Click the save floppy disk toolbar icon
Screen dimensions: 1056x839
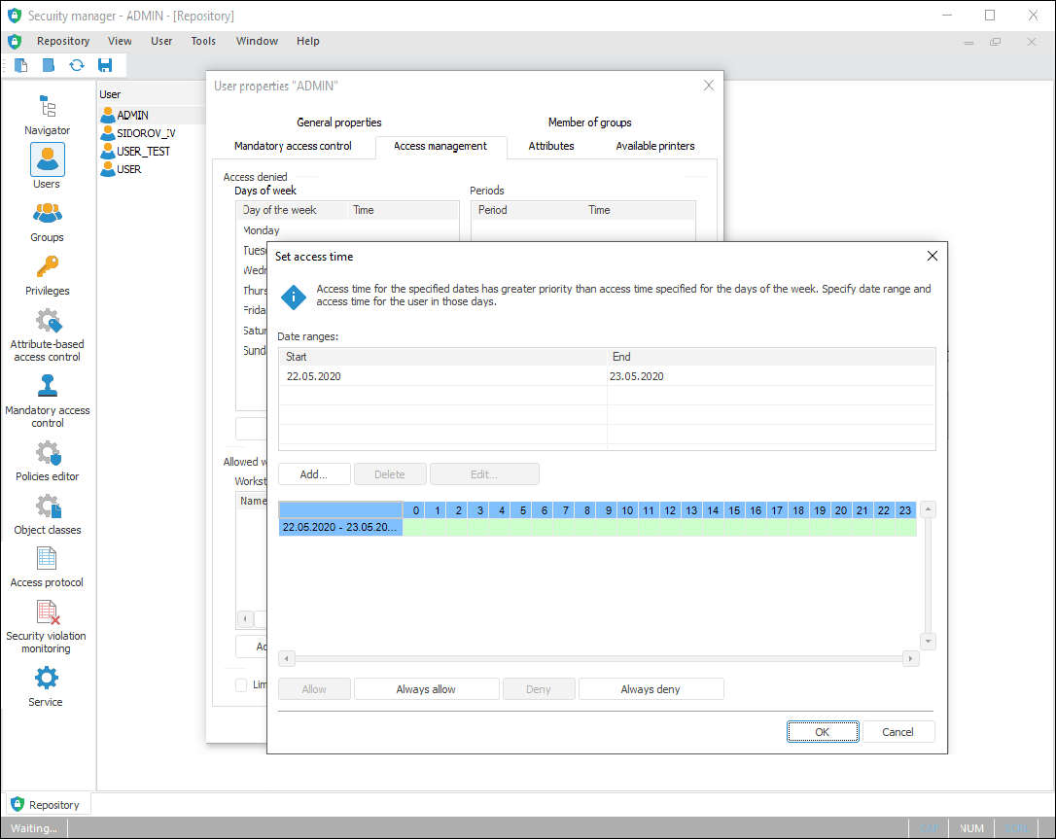point(105,65)
